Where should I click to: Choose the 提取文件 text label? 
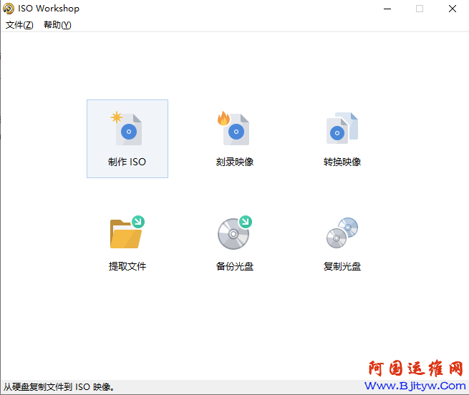(x=127, y=266)
